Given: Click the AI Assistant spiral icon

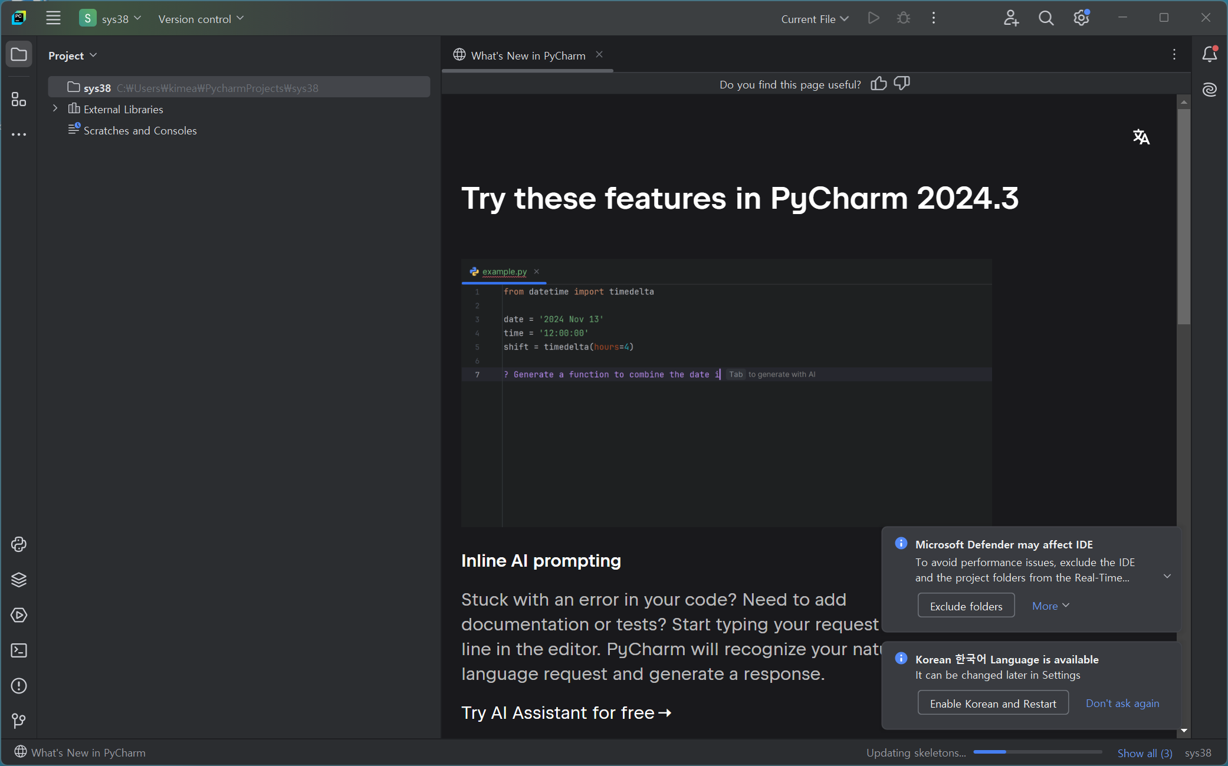Looking at the screenshot, I should [1209, 90].
